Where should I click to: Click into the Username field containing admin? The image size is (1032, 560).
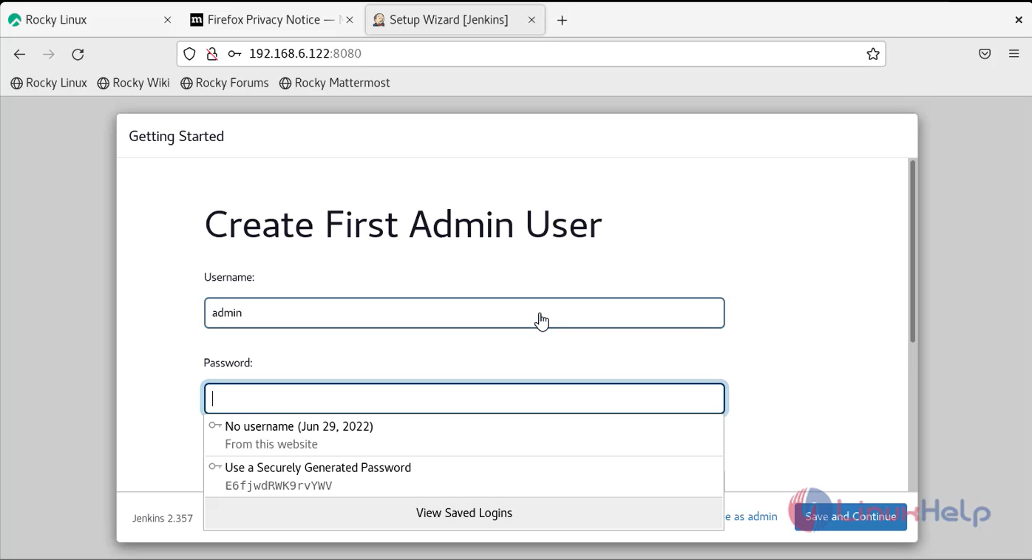coord(464,313)
